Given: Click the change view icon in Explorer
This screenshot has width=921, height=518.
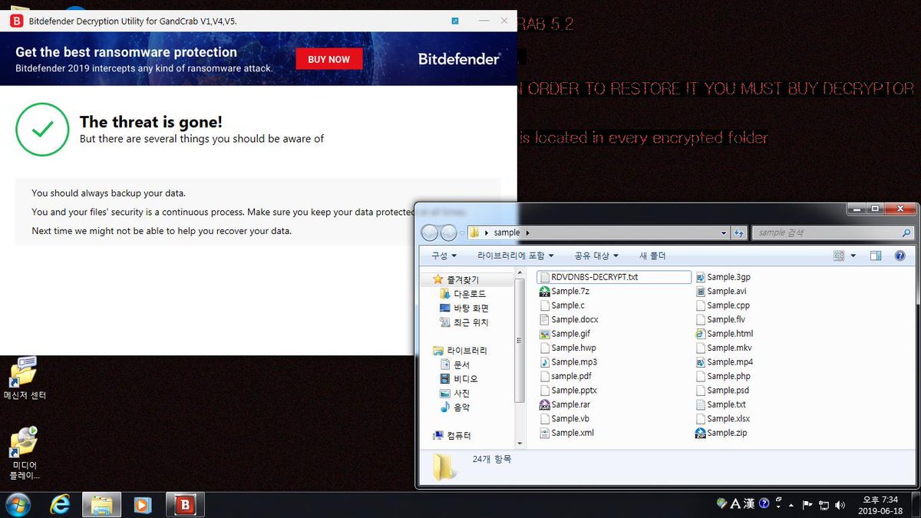Looking at the screenshot, I should (x=839, y=256).
